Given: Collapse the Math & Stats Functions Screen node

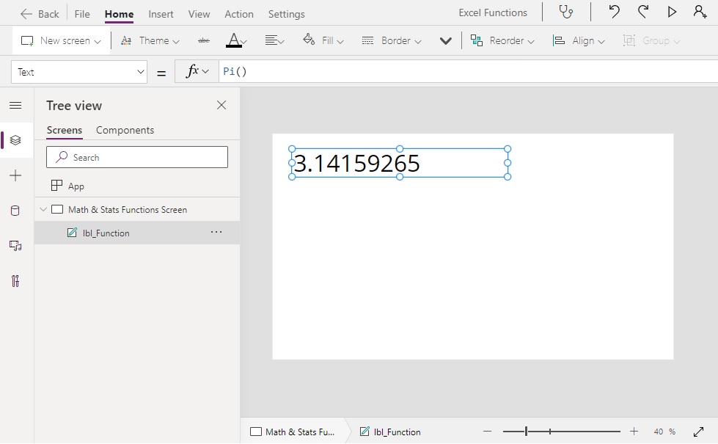Looking at the screenshot, I should click(x=43, y=209).
